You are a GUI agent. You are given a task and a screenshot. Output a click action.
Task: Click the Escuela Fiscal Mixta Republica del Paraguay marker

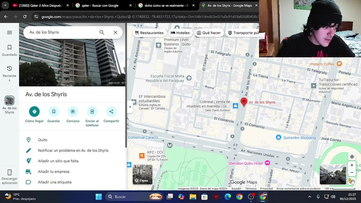coord(189,78)
